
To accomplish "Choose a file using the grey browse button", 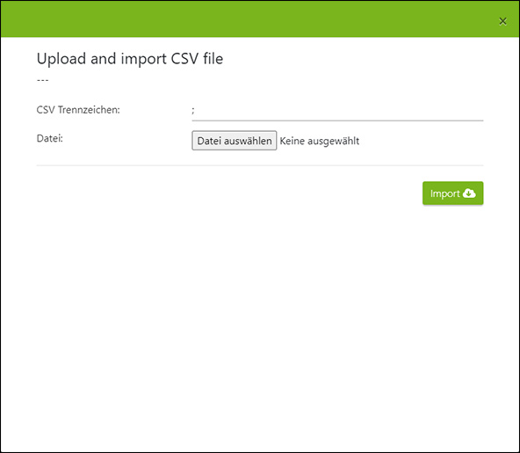I will tap(235, 141).
